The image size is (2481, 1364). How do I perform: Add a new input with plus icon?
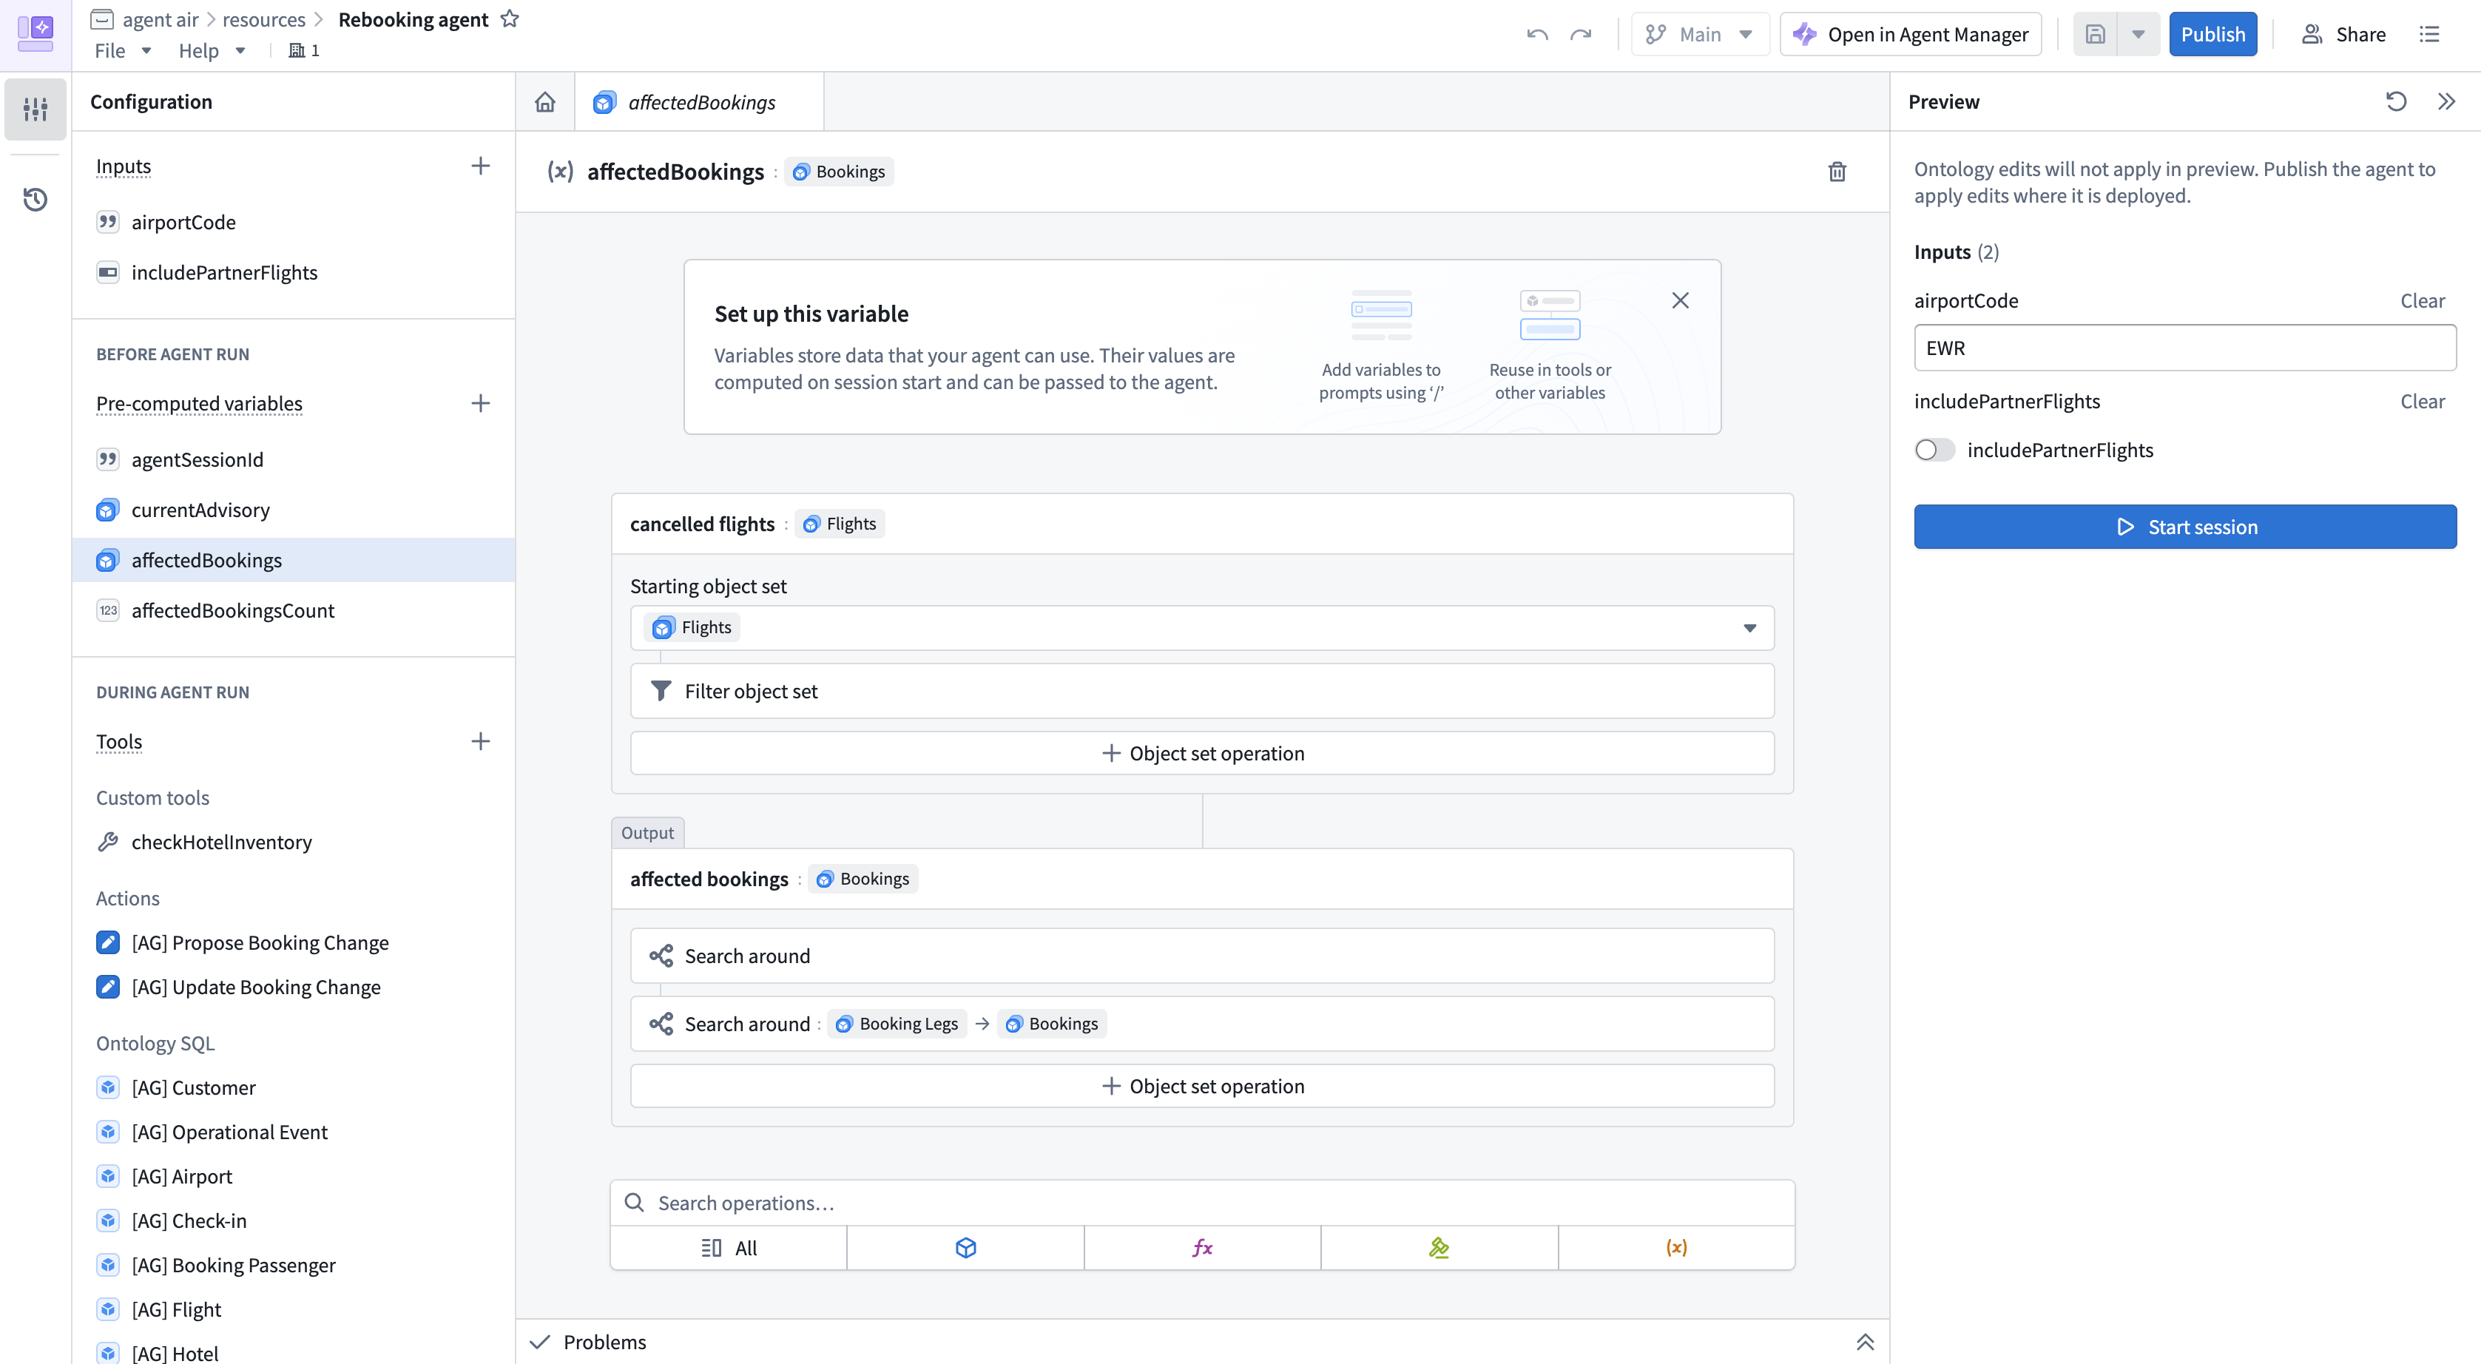click(481, 166)
